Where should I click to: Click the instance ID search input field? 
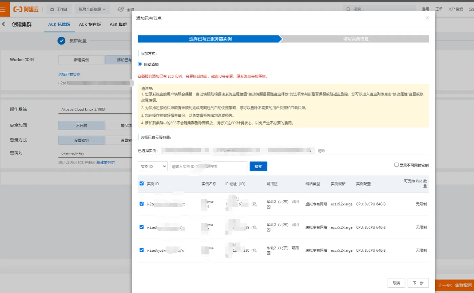coord(209,166)
